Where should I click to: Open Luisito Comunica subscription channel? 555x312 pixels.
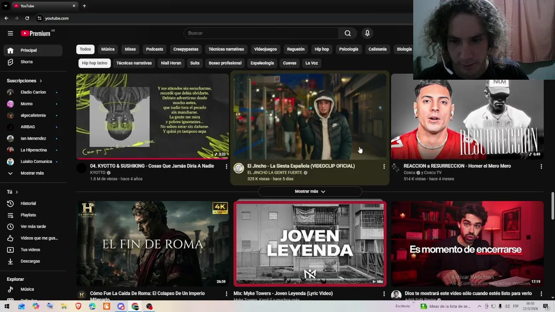33,162
